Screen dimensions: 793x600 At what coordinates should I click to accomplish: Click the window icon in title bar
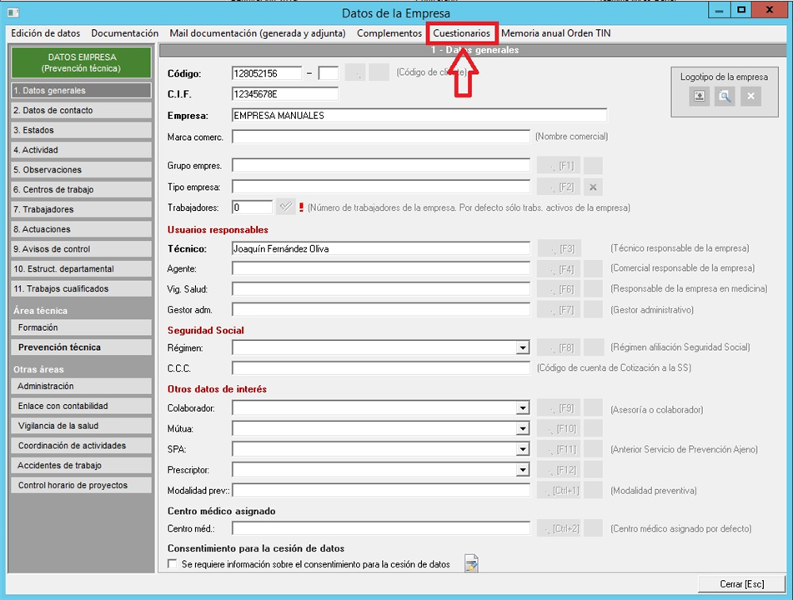pos(13,12)
